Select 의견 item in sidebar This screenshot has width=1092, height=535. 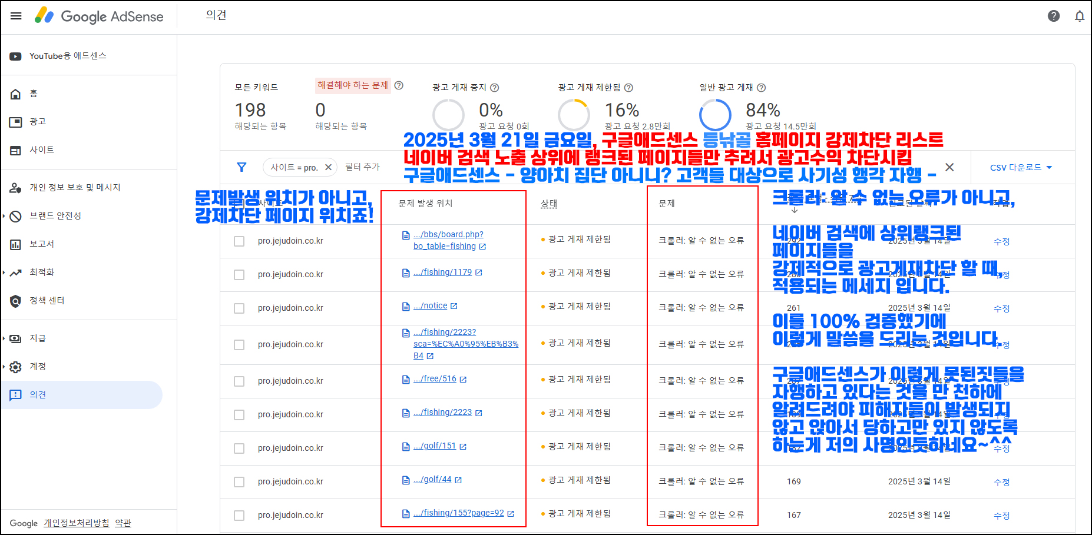tap(81, 395)
